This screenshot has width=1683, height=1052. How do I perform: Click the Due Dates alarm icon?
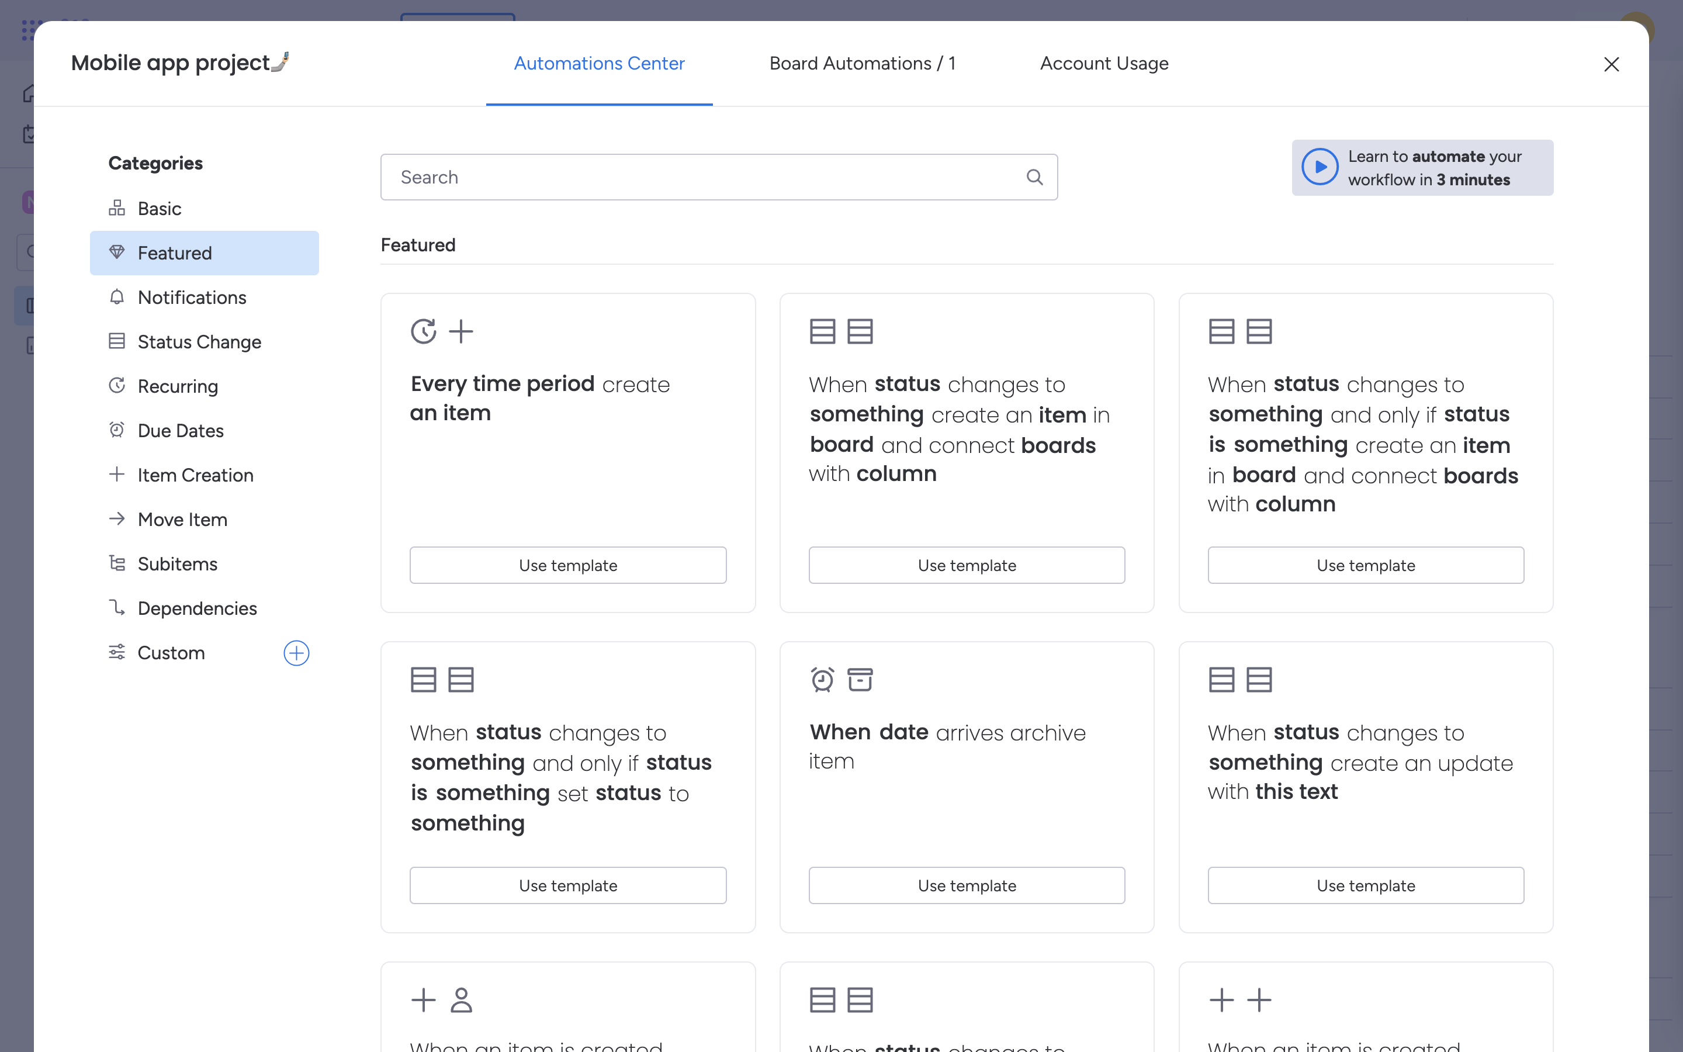point(117,430)
